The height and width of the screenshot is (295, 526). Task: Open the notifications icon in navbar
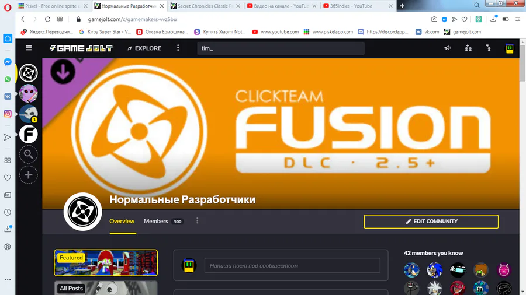click(x=489, y=48)
